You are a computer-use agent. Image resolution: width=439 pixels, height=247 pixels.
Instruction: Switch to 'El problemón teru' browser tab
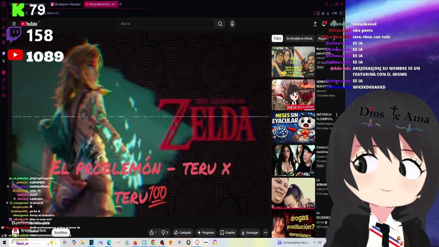pyautogui.click(x=102, y=4)
